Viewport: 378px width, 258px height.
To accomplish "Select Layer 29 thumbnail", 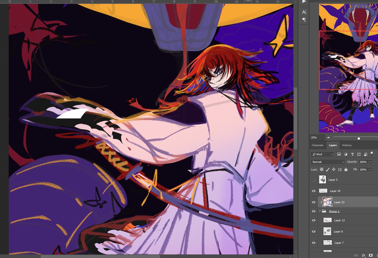I will (x=323, y=191).
